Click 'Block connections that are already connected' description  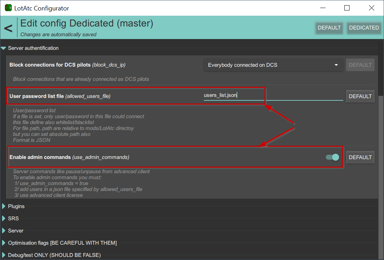tap(81, 79)
